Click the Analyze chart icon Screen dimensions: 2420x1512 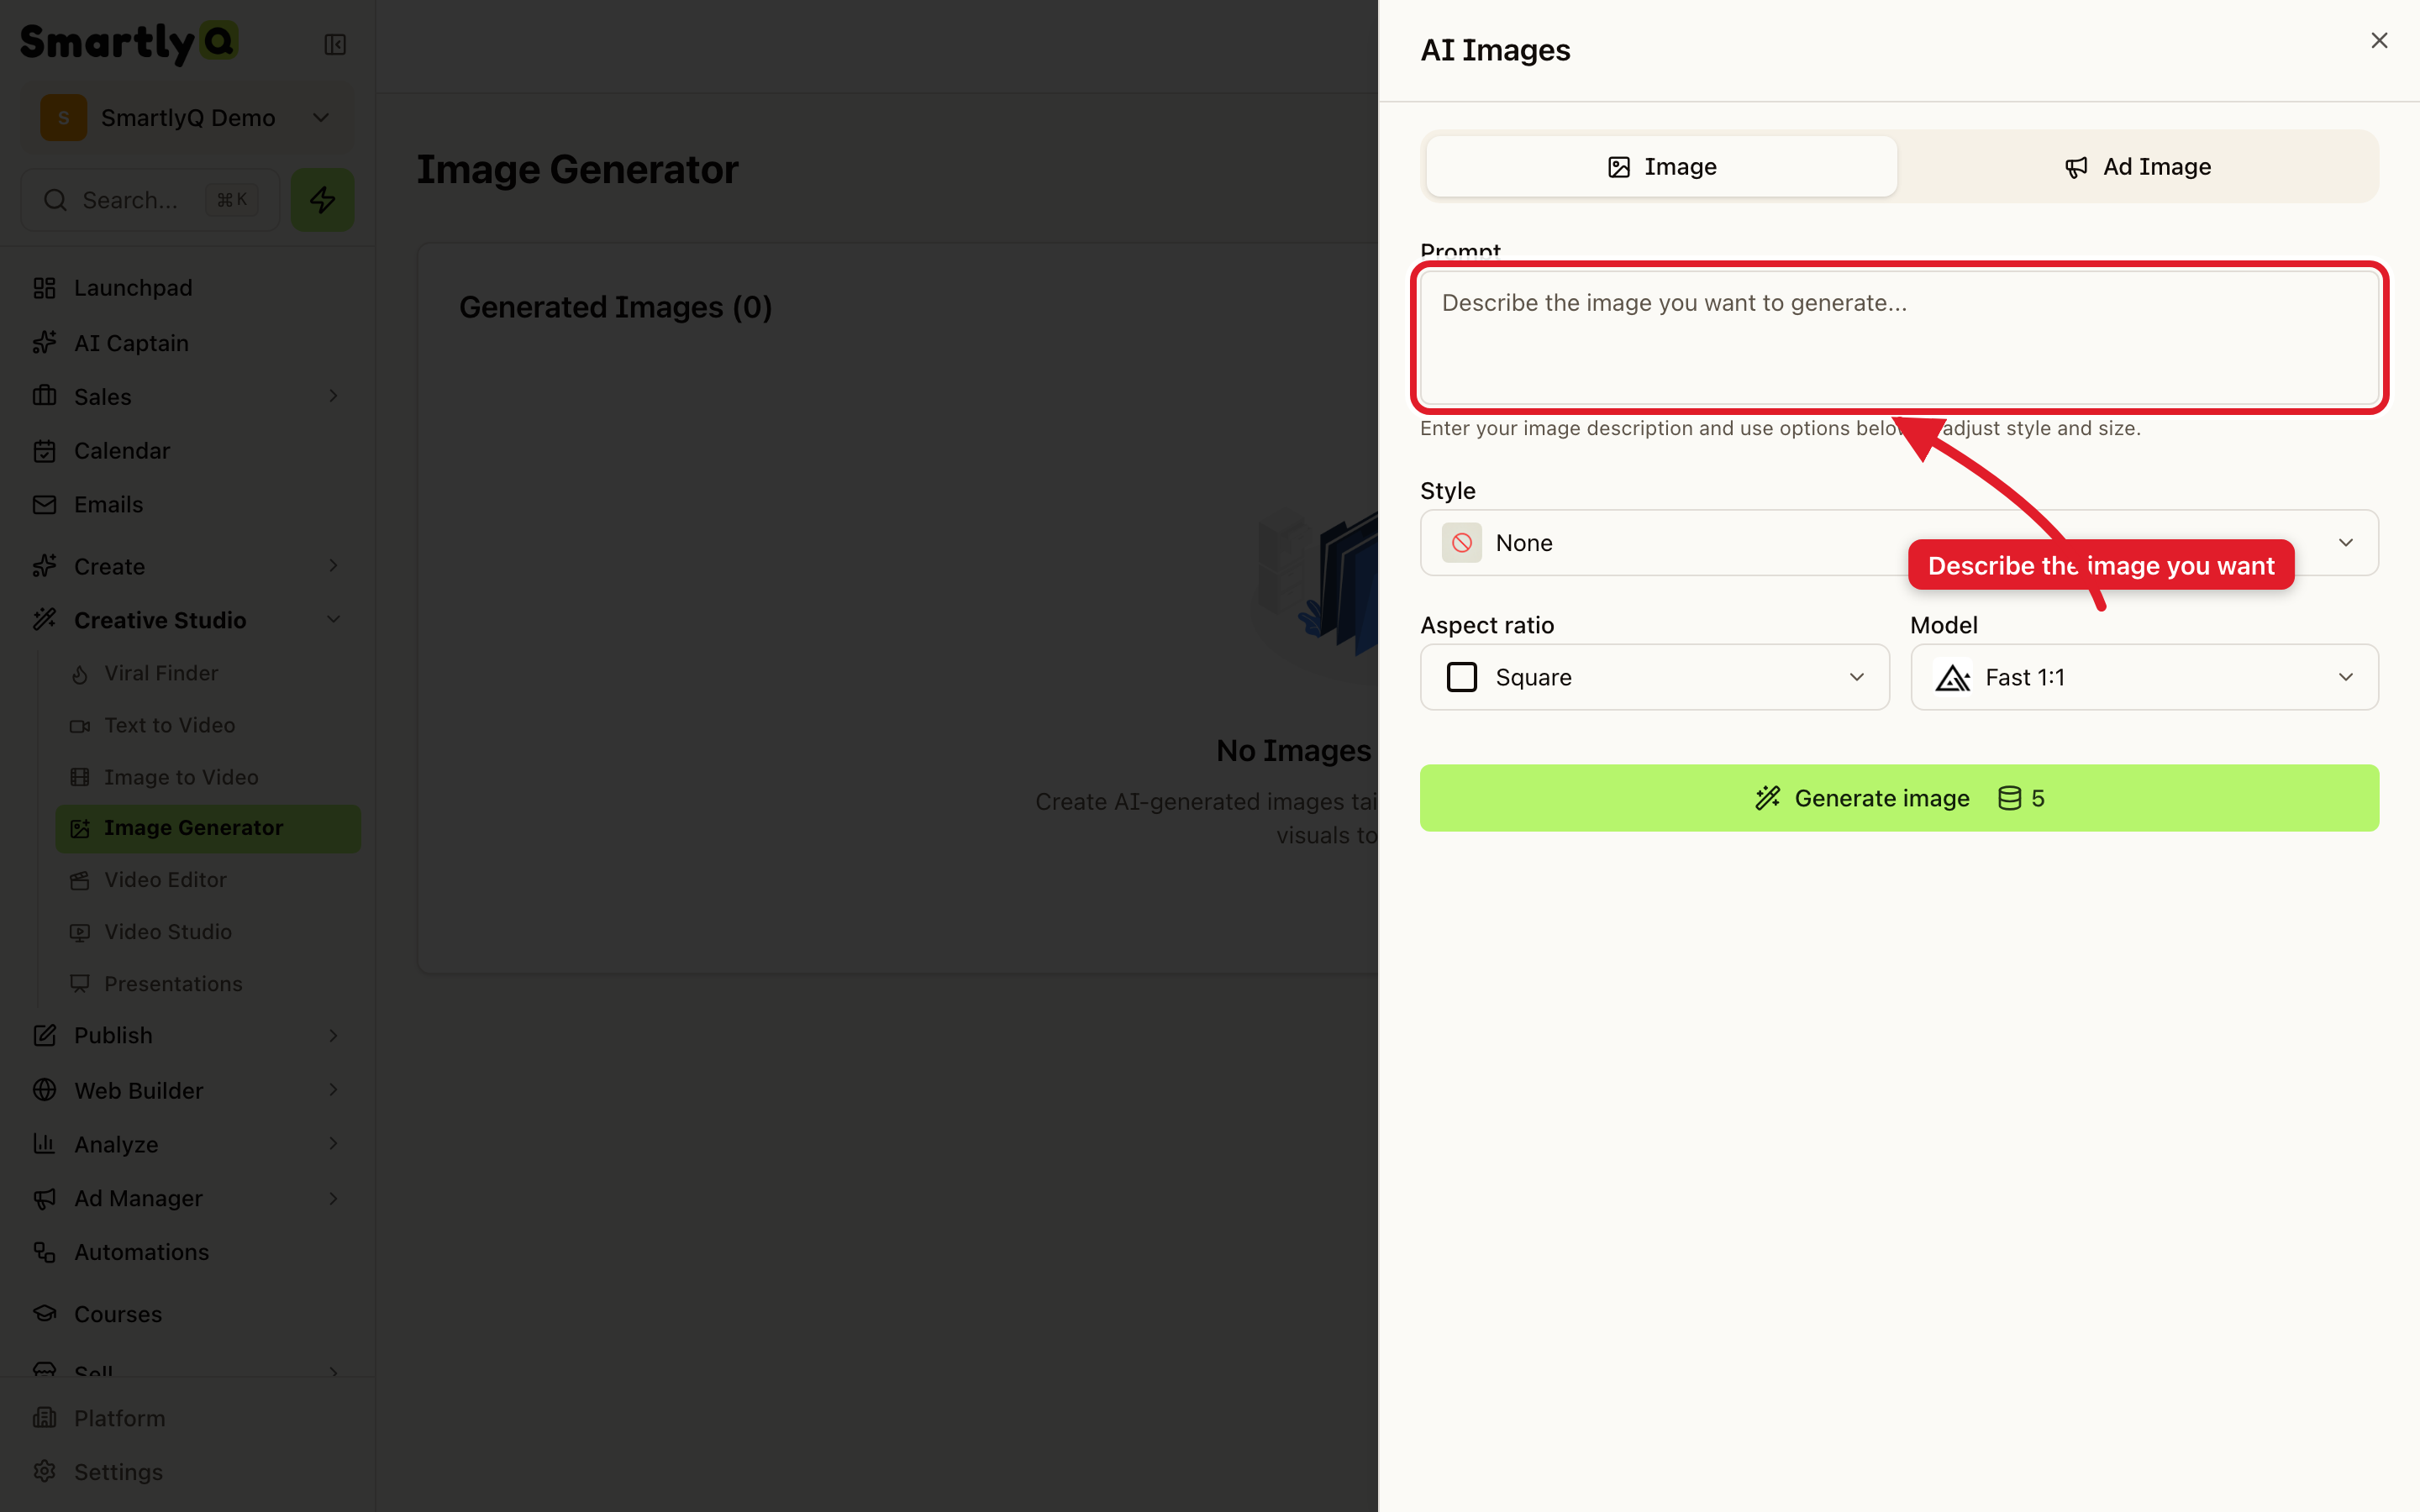coord(44,1144)
